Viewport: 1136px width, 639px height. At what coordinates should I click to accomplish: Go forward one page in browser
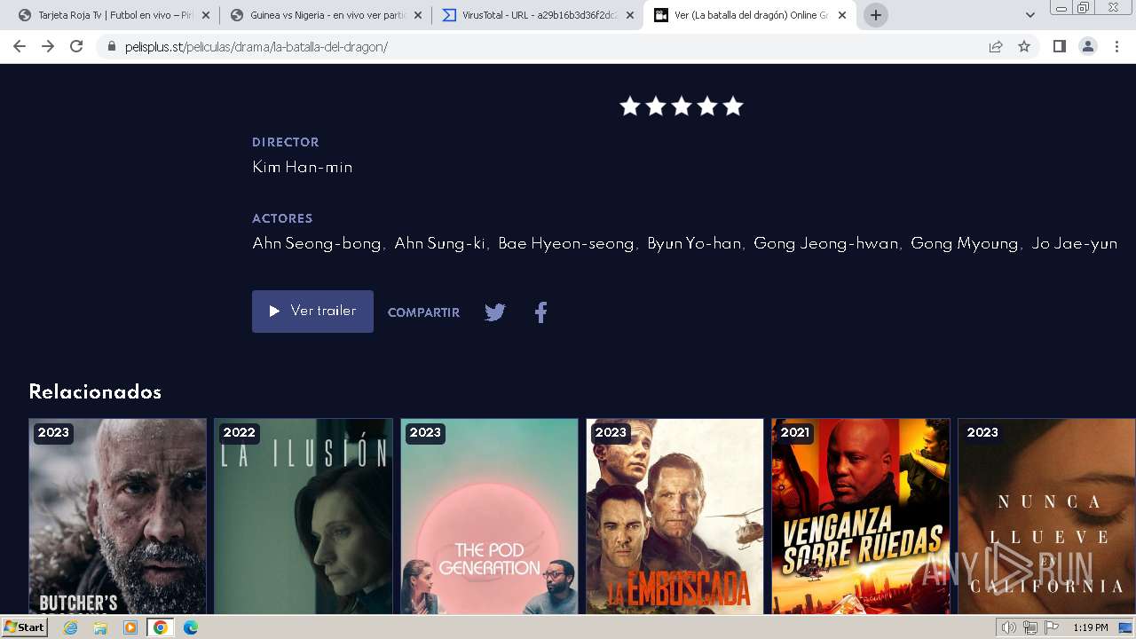pos(48,47)
